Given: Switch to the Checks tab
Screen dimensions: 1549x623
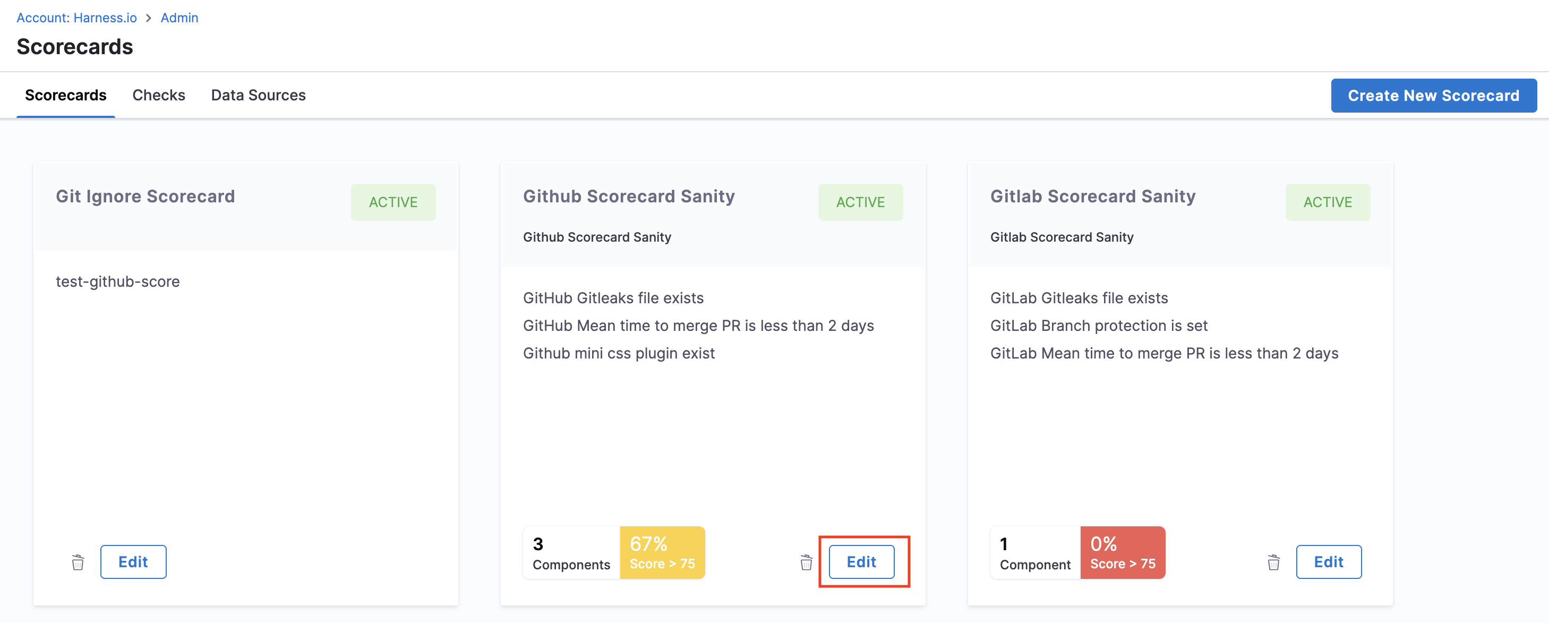Looking at the screenshot, I should click(159, 95).
